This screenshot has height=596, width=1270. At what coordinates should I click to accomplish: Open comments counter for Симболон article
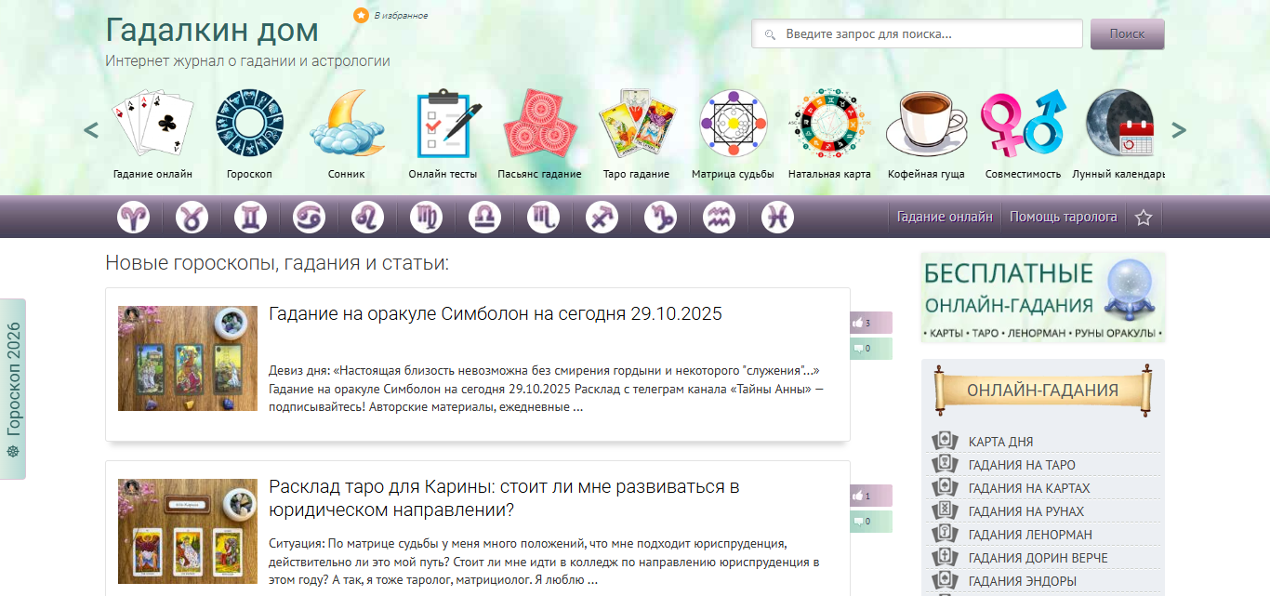pyautogui.click(x=870, y=349)
